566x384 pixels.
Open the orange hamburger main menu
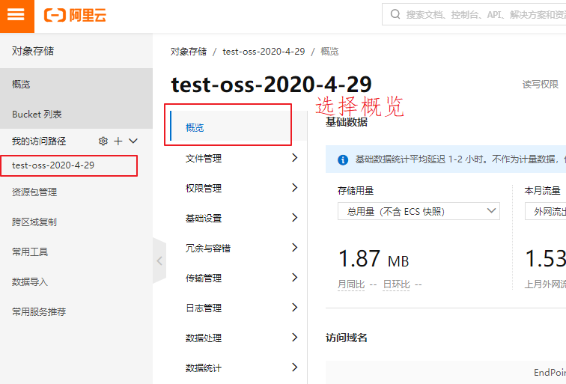click(16, 16)
